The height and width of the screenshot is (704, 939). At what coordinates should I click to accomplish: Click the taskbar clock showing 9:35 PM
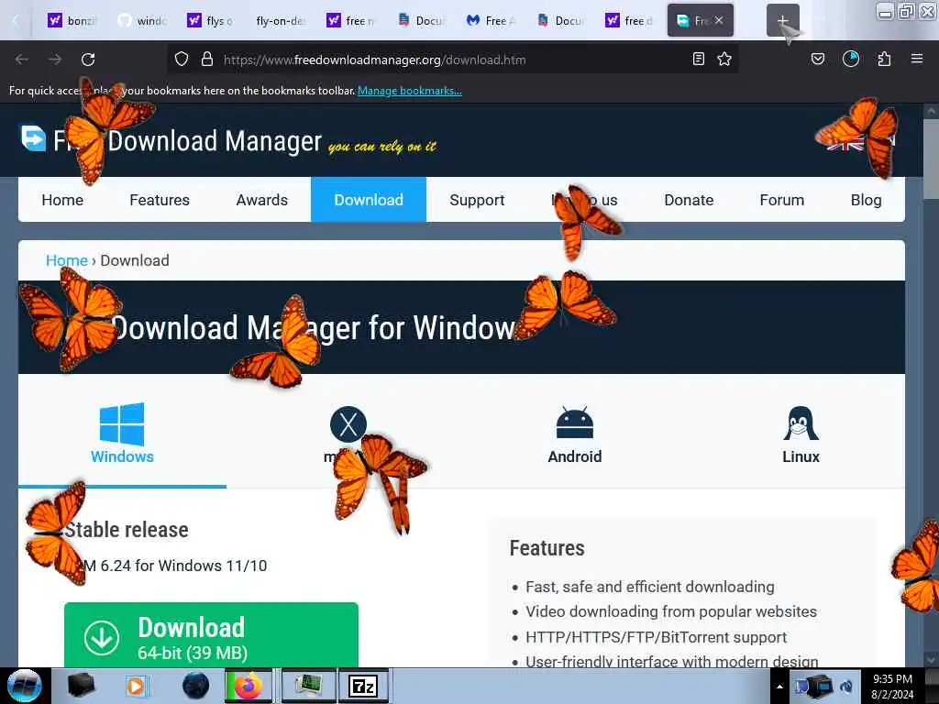pos(892,686)
